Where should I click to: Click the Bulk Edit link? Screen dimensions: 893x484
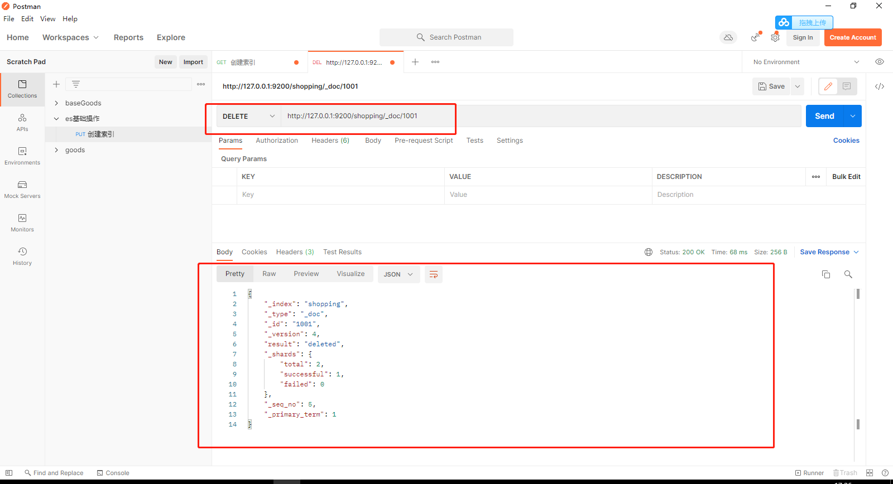tap(846, 177)
